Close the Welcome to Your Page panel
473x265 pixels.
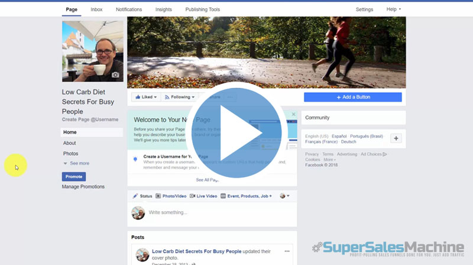coord(293,114)
